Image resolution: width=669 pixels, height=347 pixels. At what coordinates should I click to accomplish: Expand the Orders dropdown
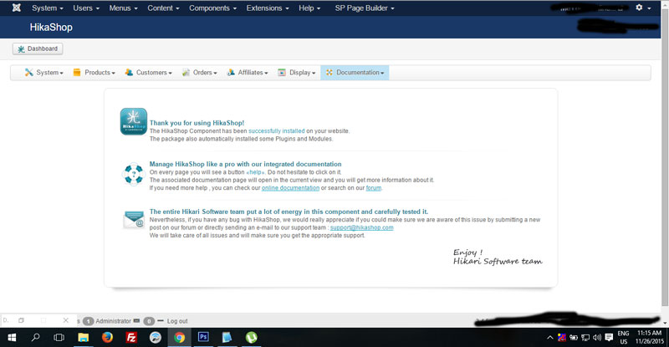pos(199,73)
